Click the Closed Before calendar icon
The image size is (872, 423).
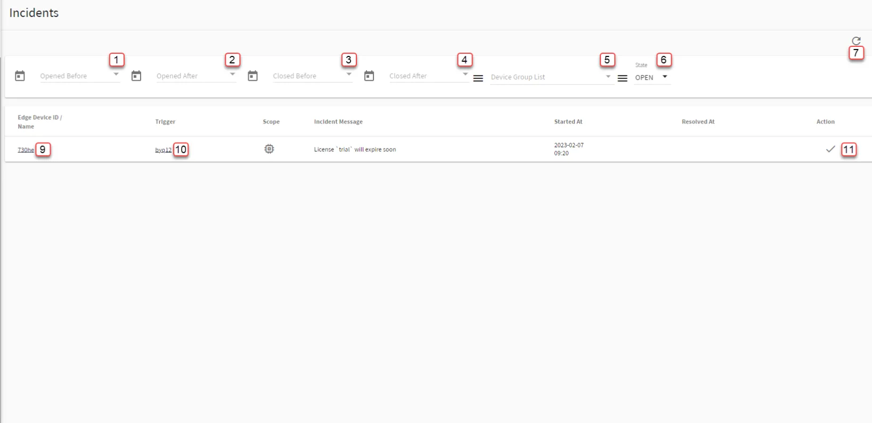click(253, 76)
